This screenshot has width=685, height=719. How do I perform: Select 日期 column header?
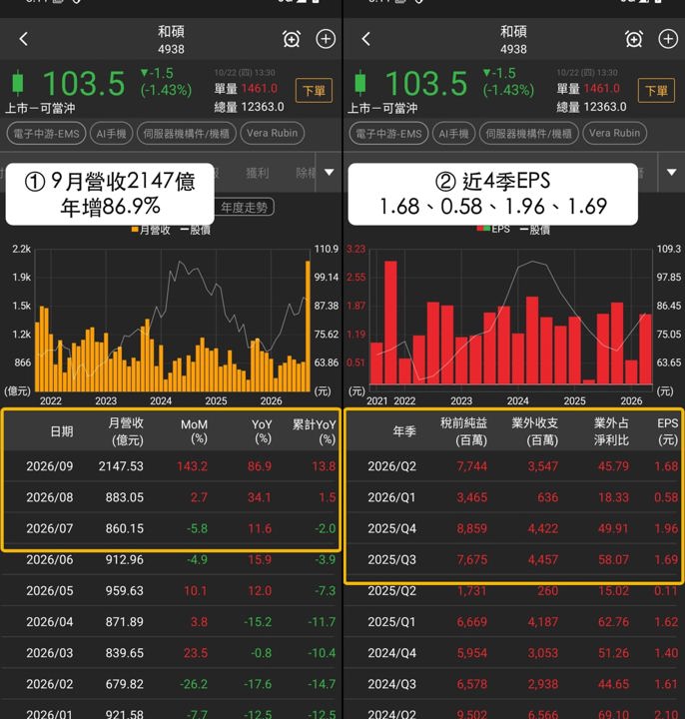point(62,431)
